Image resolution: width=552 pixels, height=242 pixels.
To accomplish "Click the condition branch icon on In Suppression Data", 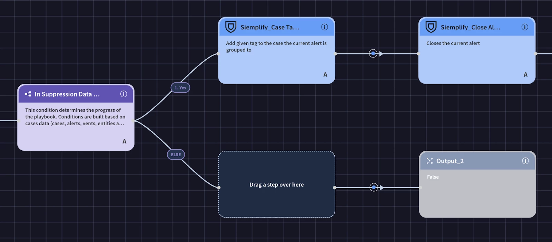I will click(x=28, y=94).
